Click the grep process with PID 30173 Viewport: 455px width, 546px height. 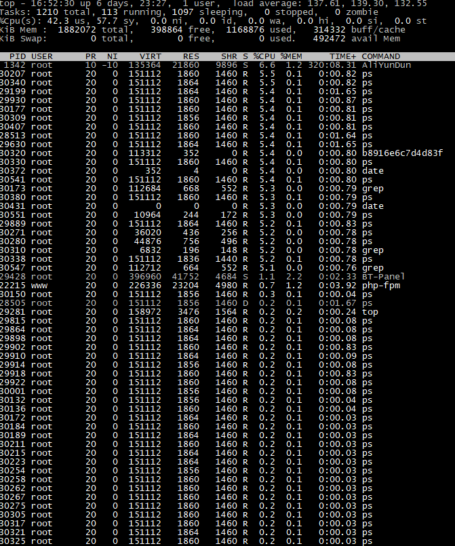tap(227, 189)
